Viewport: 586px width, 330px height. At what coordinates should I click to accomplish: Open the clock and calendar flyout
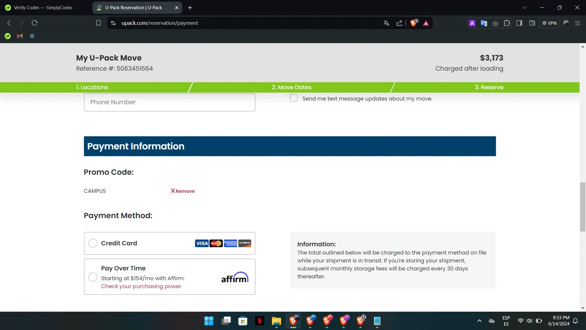(559, 321)
